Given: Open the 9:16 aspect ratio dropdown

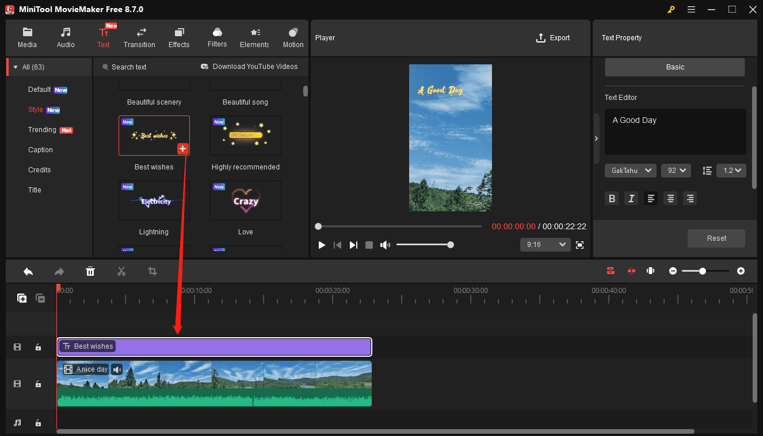Looking at the screenshot, I should pos(545,245).
